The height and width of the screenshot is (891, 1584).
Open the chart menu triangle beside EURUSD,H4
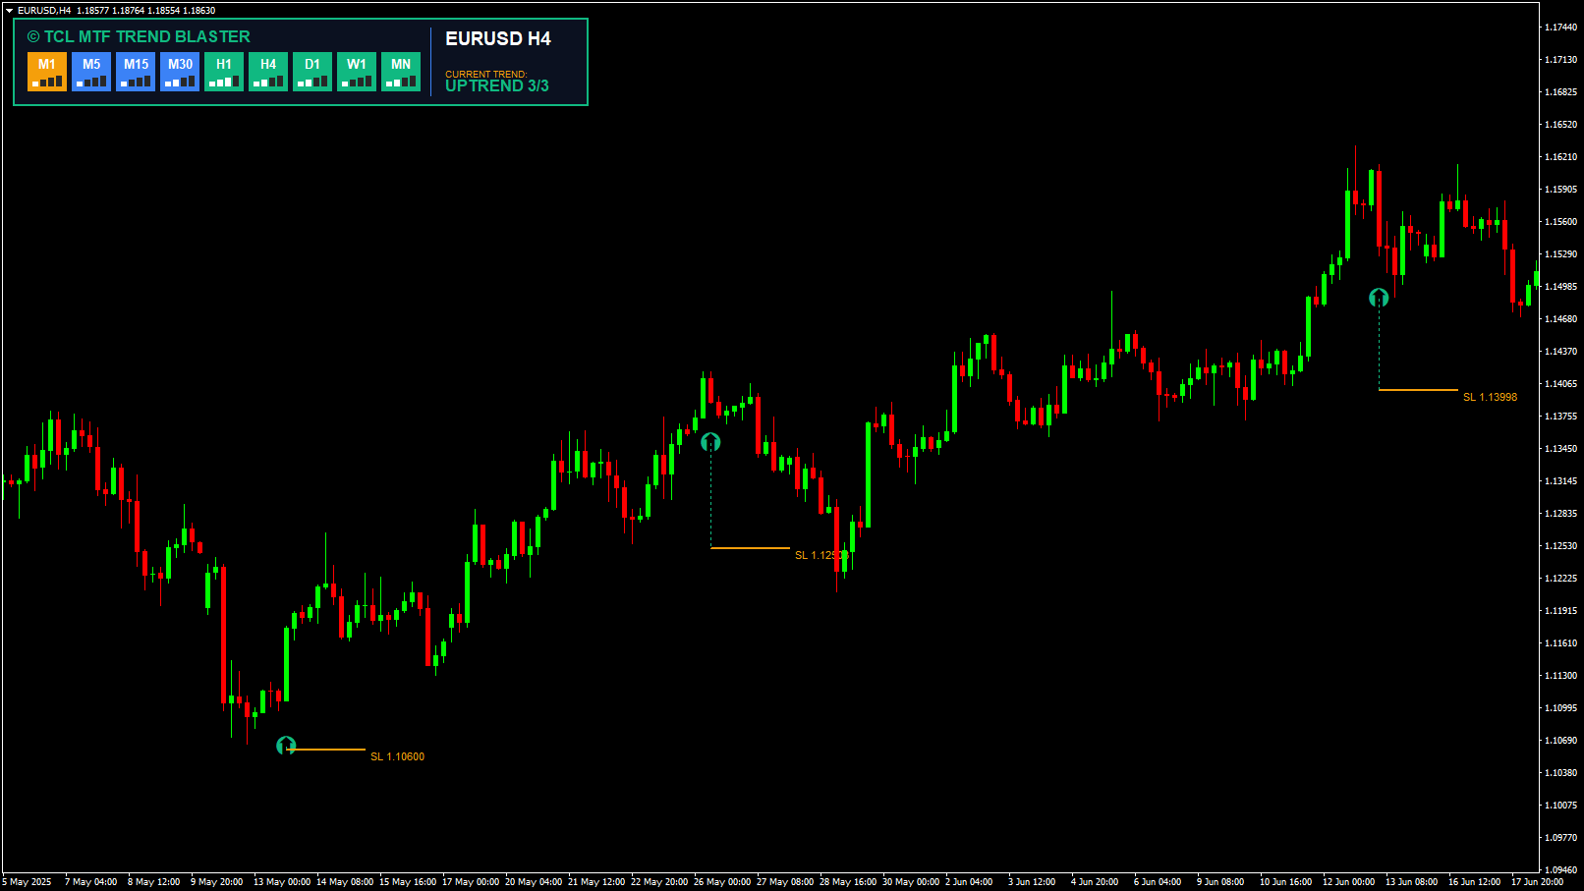click(x=9, y=10)
